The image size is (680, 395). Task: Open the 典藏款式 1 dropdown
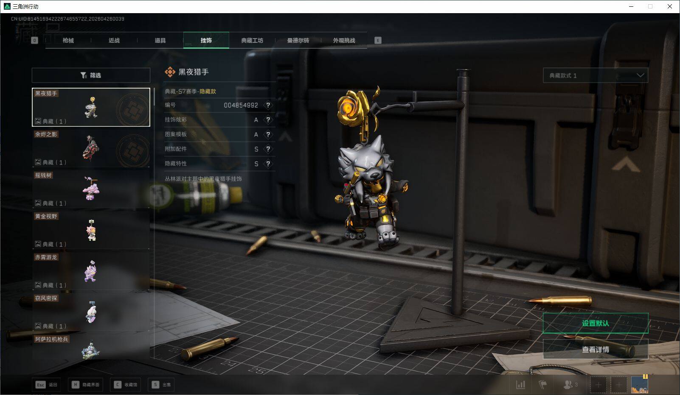point(595,75)
